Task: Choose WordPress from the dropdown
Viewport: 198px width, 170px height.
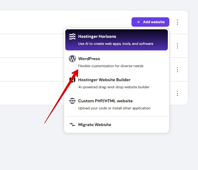Action: tap(116, 62)
